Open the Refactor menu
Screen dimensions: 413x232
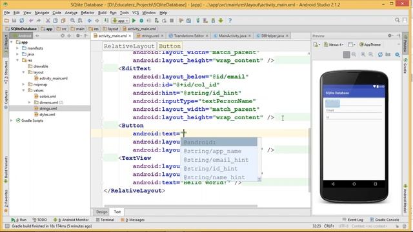coord(88,13)
